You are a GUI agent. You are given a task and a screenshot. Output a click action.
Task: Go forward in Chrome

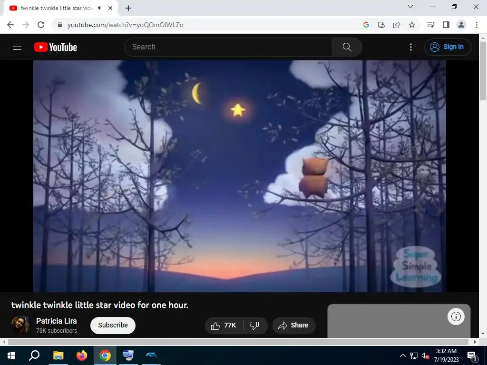(x=26, y=25)
